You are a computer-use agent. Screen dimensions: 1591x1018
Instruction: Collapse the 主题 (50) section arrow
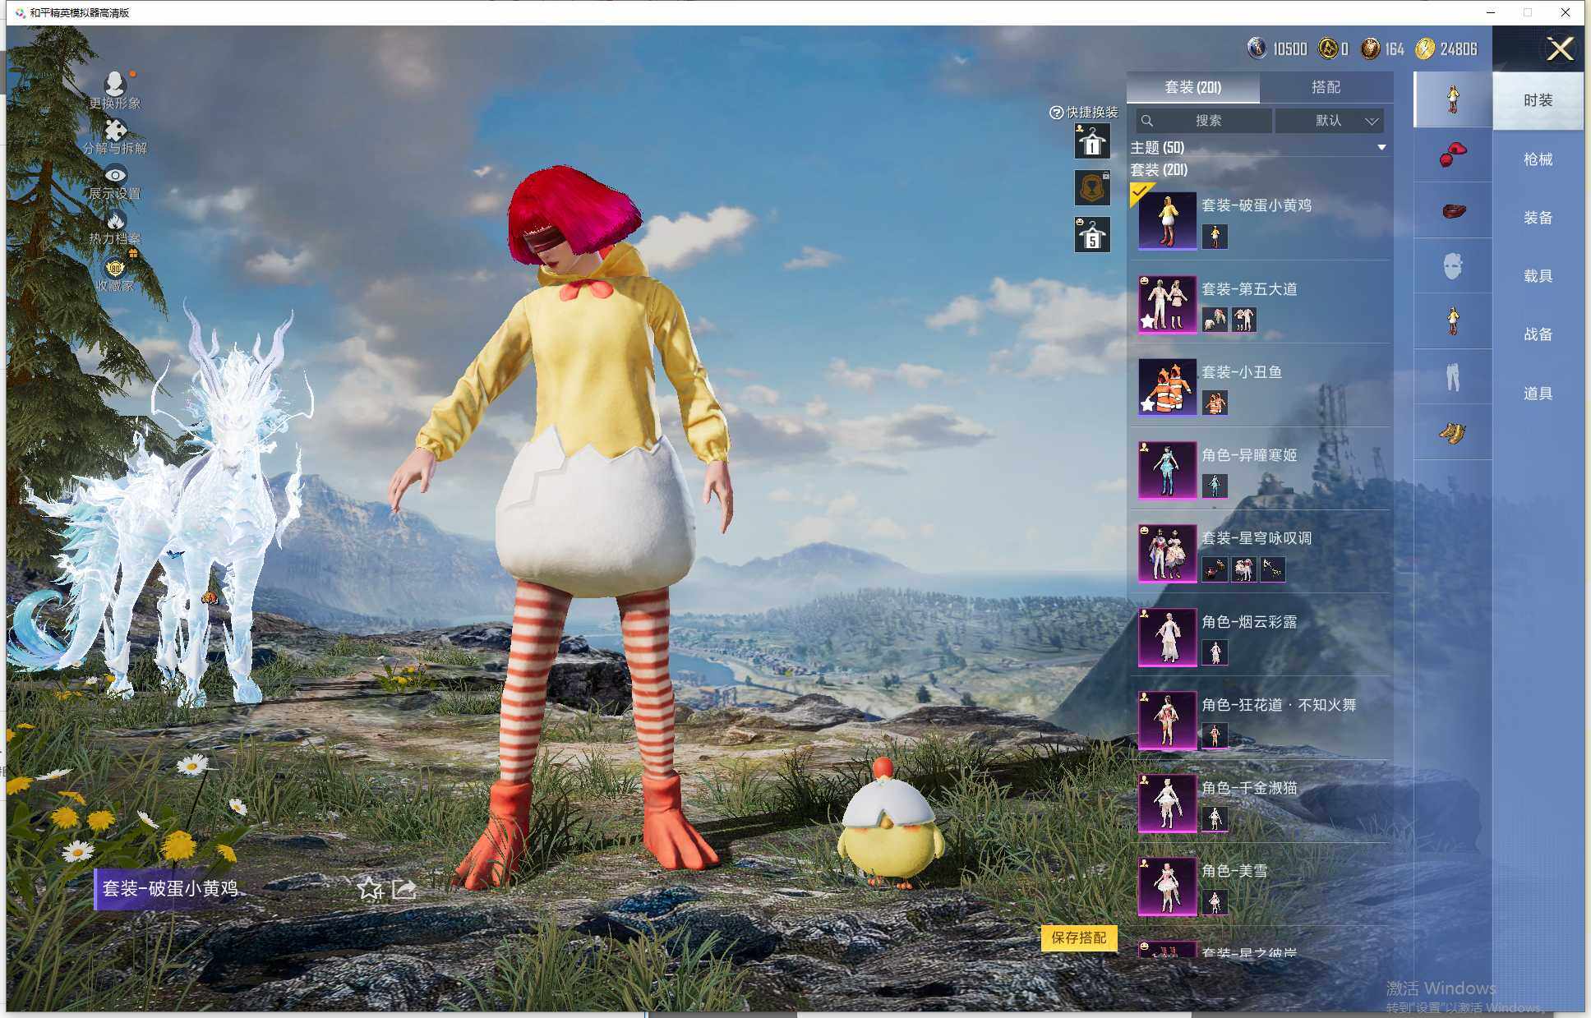(1381, 148)
